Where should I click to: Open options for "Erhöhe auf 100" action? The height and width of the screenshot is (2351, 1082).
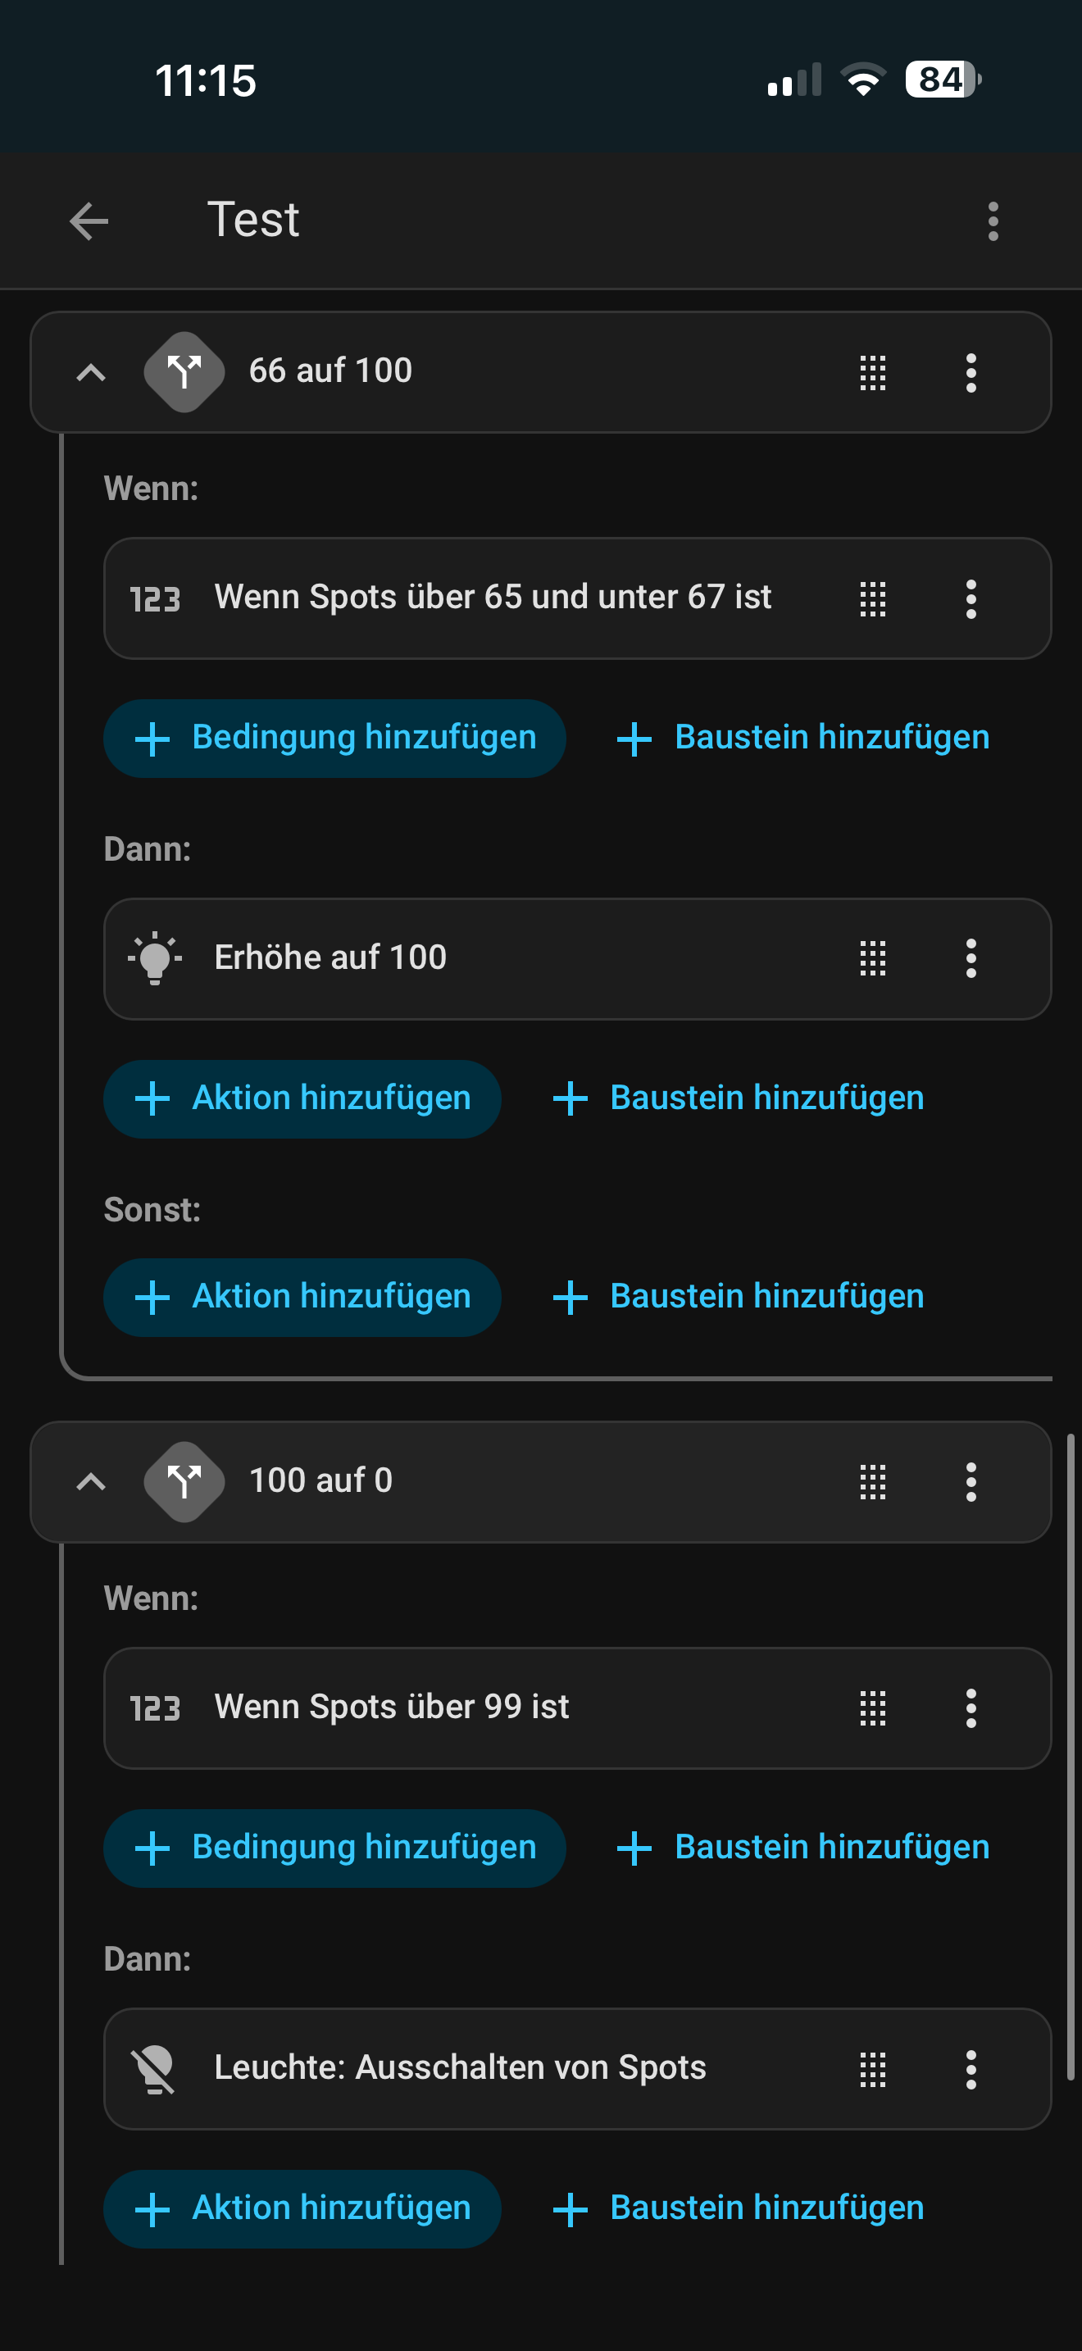click(x=971, y=958)
